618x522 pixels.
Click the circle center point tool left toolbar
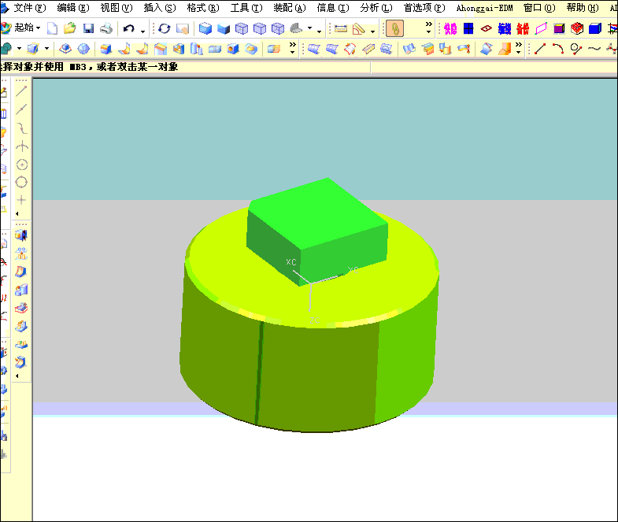(22, 165)
